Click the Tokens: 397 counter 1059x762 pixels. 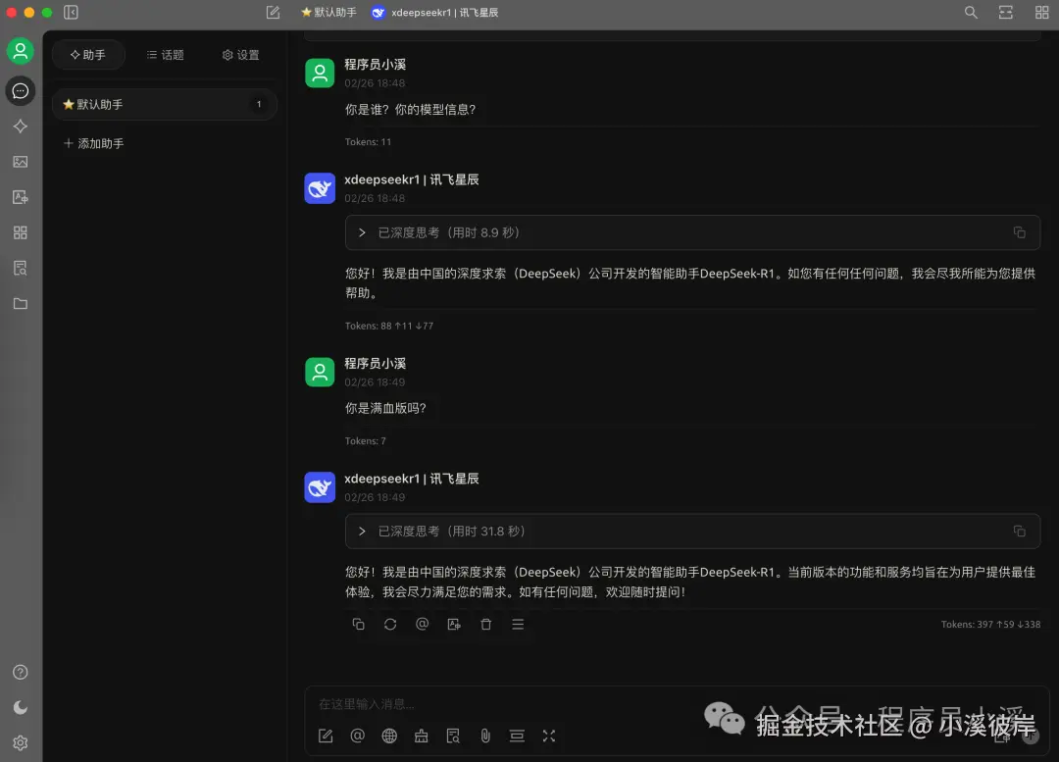point(990,624)
